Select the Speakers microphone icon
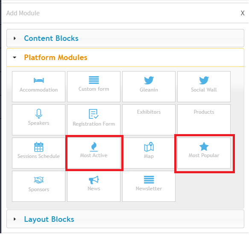The image size is (249, 235). click(x=38, y=114)
